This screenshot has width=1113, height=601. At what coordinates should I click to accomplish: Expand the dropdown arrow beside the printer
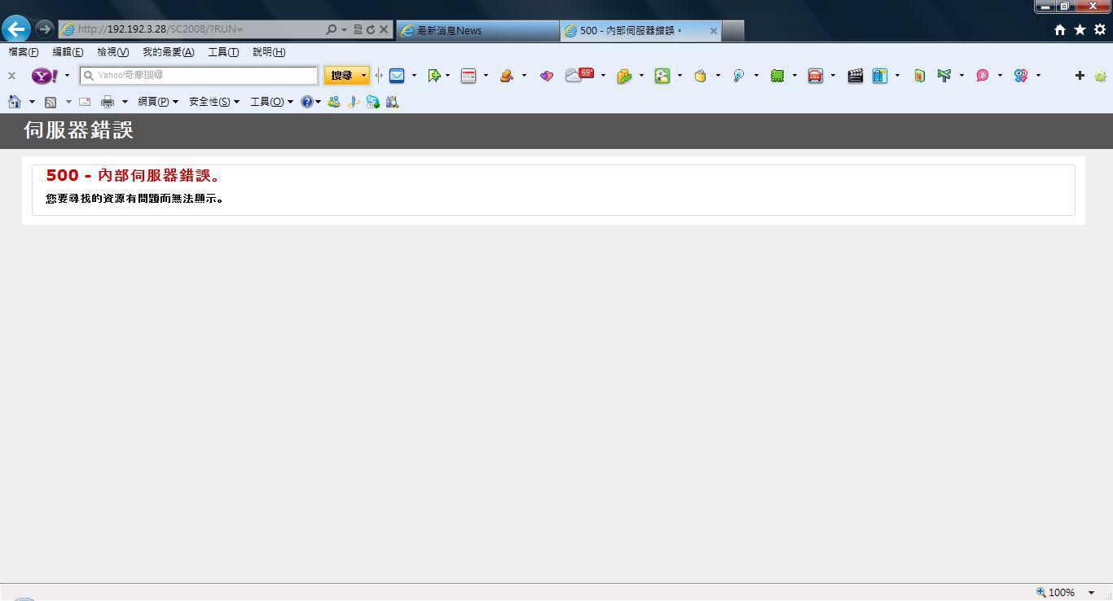click(125, 102)
